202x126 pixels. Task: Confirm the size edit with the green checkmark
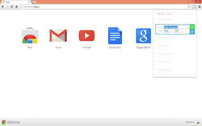click(192, 27)
